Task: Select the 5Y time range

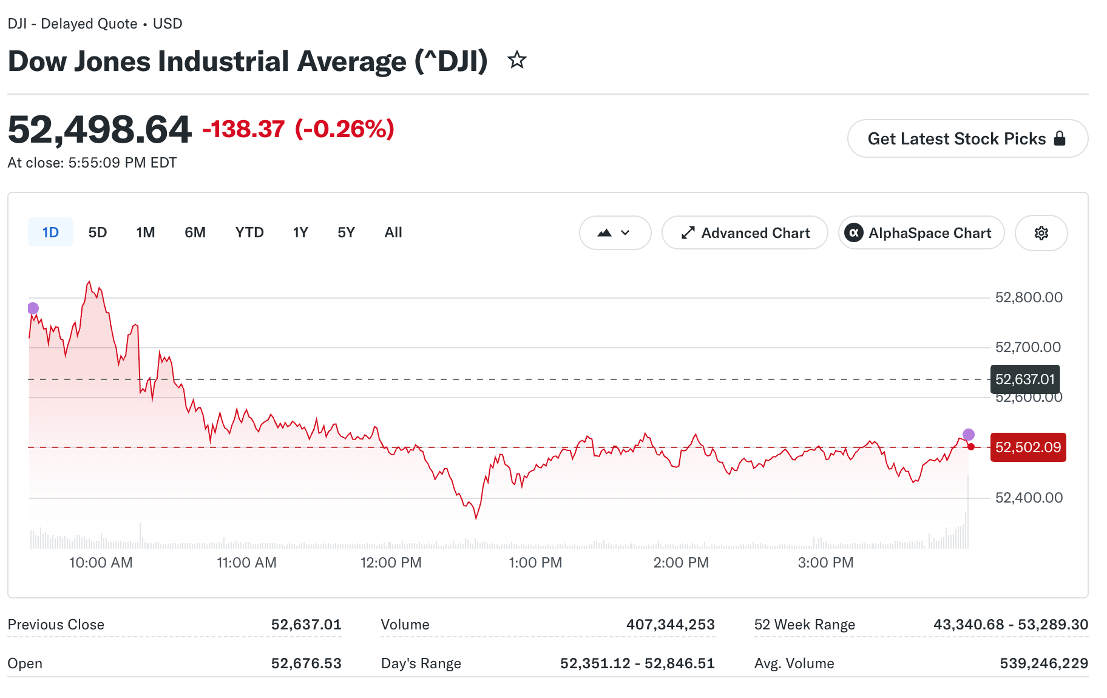Action: (x=346, y=232)
